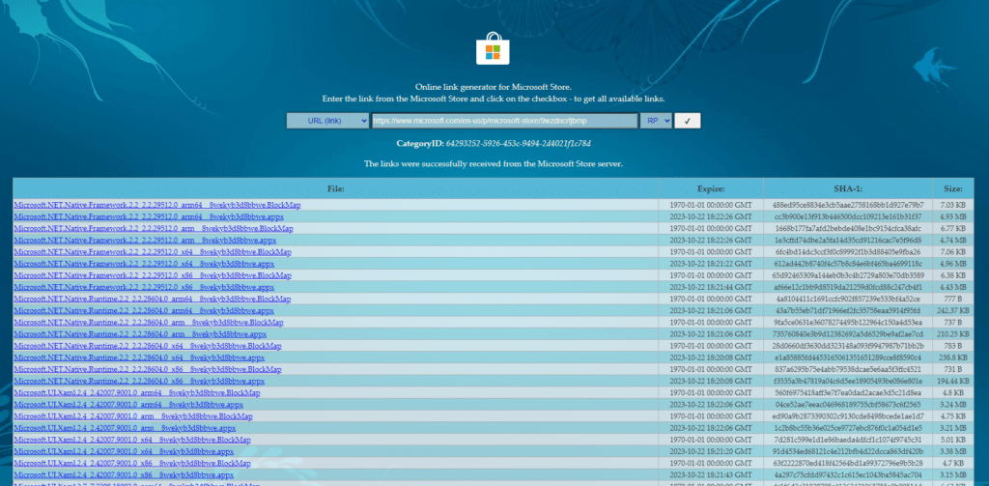
Task: Select expire time 2023-10-22 18:21:20 GMT
Action: [711, 451]
